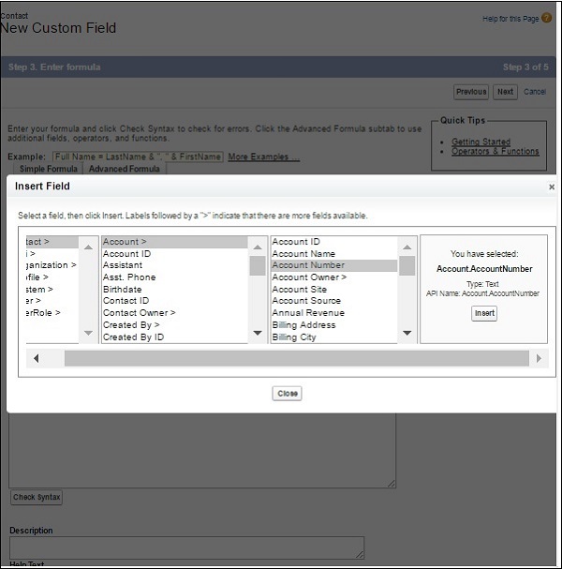Close the Insert Field dialog with X
Screen dimensions: 562x569
[551, 187]
